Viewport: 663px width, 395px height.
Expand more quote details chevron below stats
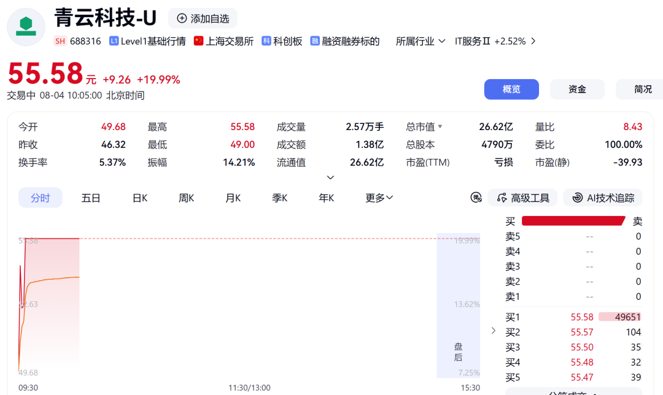331,177
